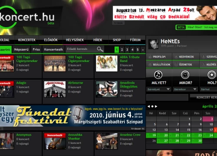Select April 3 highlighted calendar day
217x156 pixels.
tap(208, 119)
